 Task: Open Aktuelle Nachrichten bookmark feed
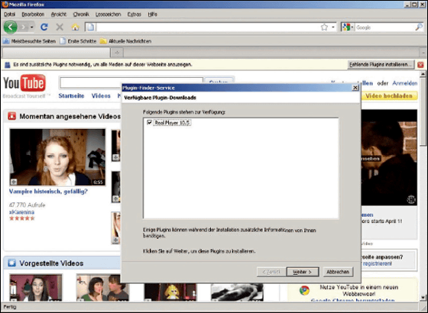click(x=126, y=41)
